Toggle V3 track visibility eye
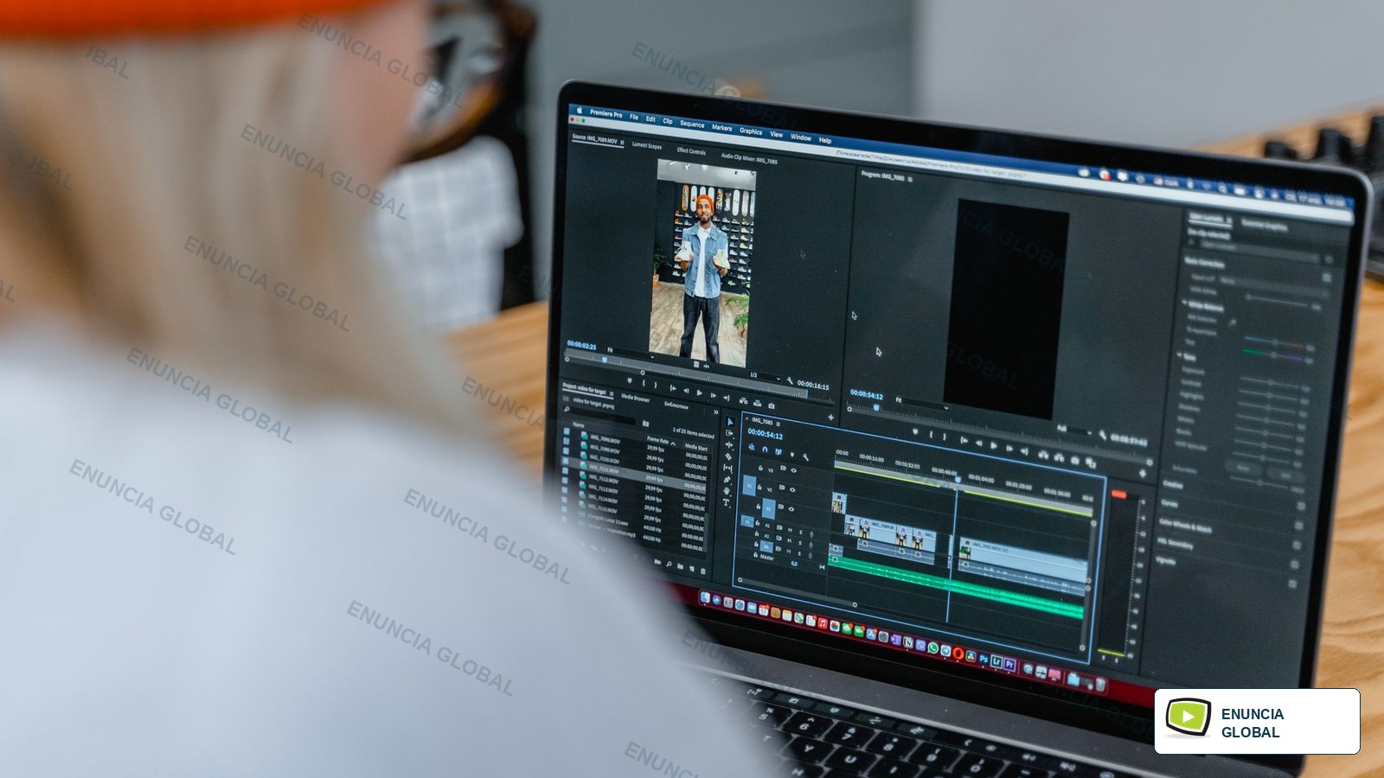The width and height of the screenshot is (1384, 778). (x=793, y=470)
